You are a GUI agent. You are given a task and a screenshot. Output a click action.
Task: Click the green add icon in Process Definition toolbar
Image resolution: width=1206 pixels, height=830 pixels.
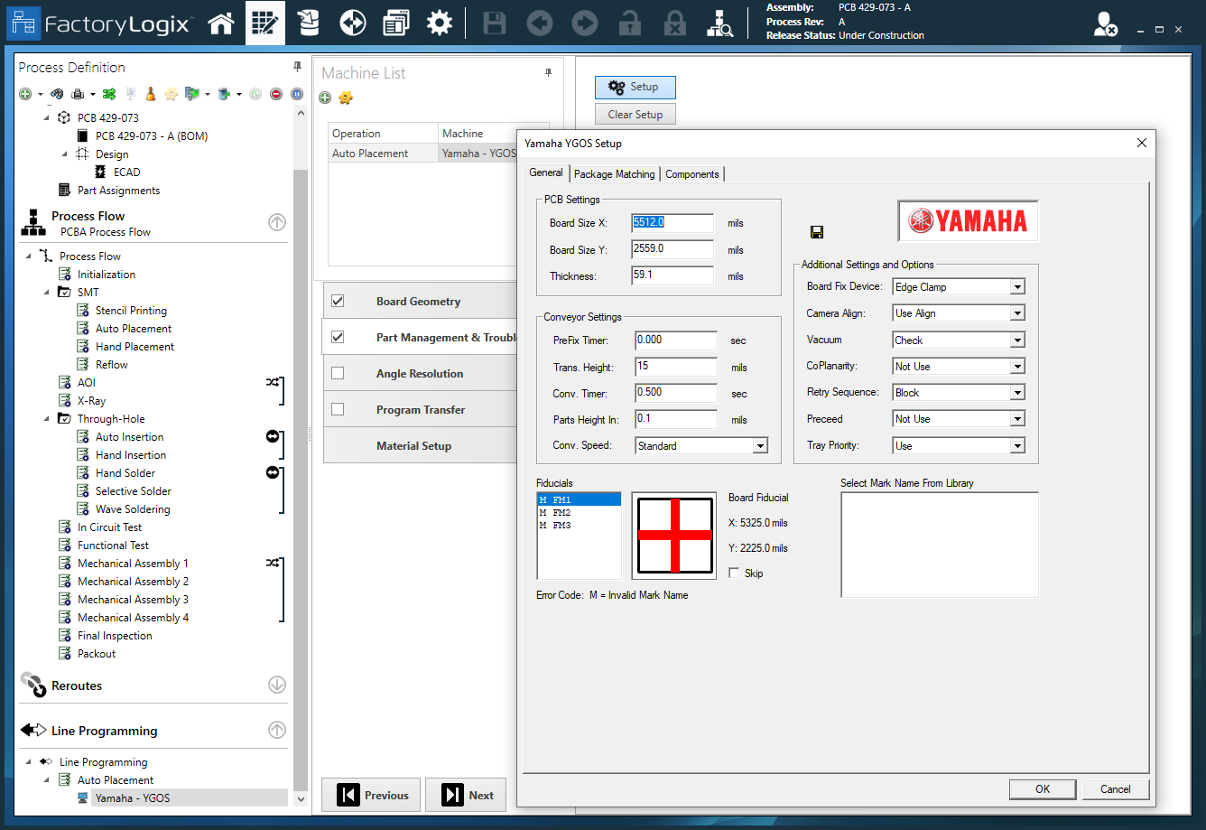point(24,93)
